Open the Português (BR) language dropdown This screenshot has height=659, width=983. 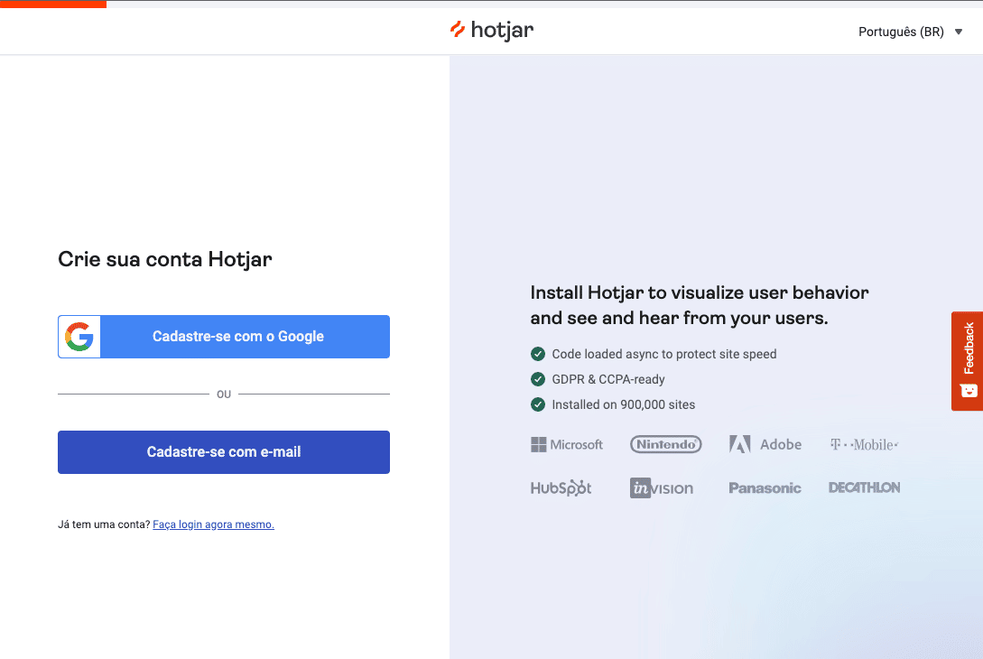click(x=901, y=32)
